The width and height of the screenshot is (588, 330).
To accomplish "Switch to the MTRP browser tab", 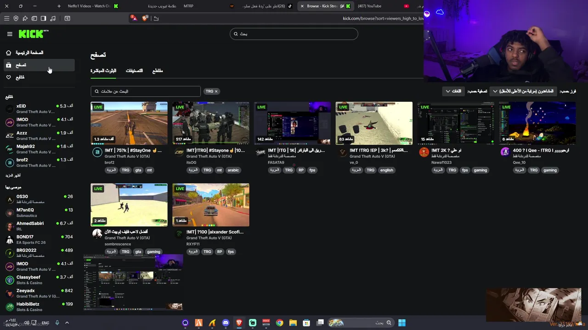I will point(188,6).
